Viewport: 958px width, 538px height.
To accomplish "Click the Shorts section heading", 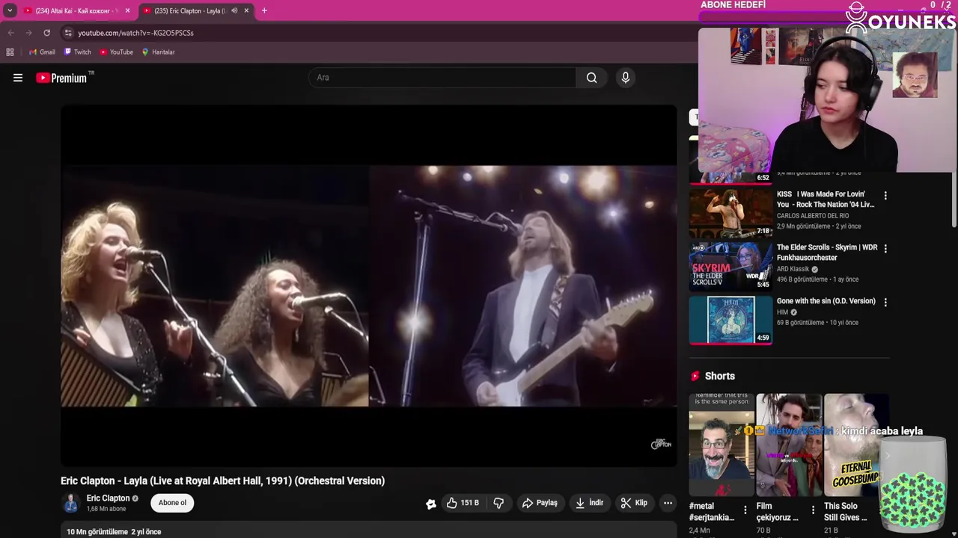I will point(720,376).
